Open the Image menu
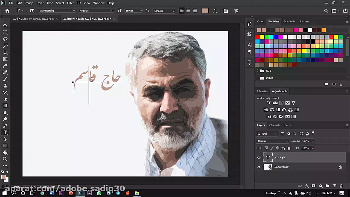The width and height of the screenshot is (350, 197). 29,3
